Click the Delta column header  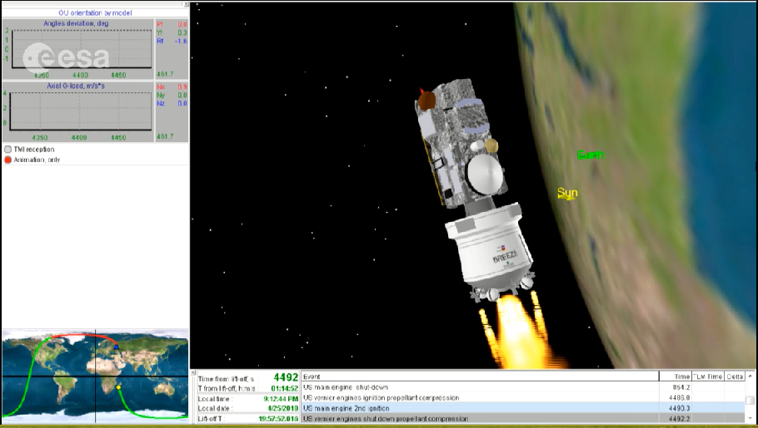734,376
